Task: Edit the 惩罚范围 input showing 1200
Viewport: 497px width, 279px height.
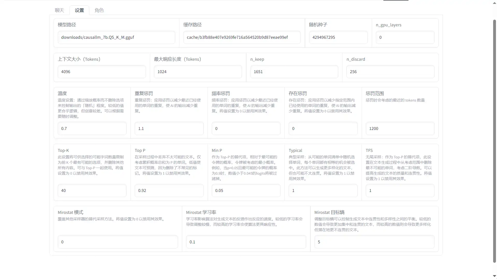Action: 400,129
